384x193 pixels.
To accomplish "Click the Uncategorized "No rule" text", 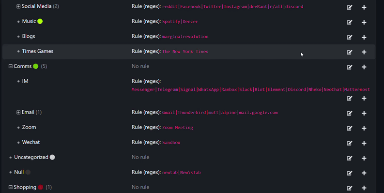I will [140, 157].
